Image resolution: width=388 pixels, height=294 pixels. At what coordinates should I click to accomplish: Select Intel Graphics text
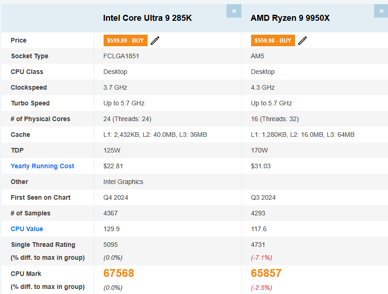[x=123, y=182]
